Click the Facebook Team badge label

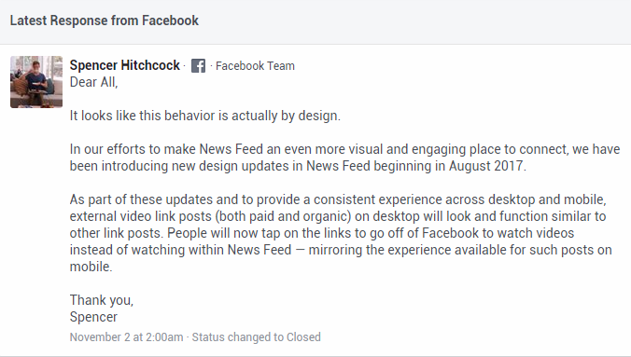coord(255,66)
